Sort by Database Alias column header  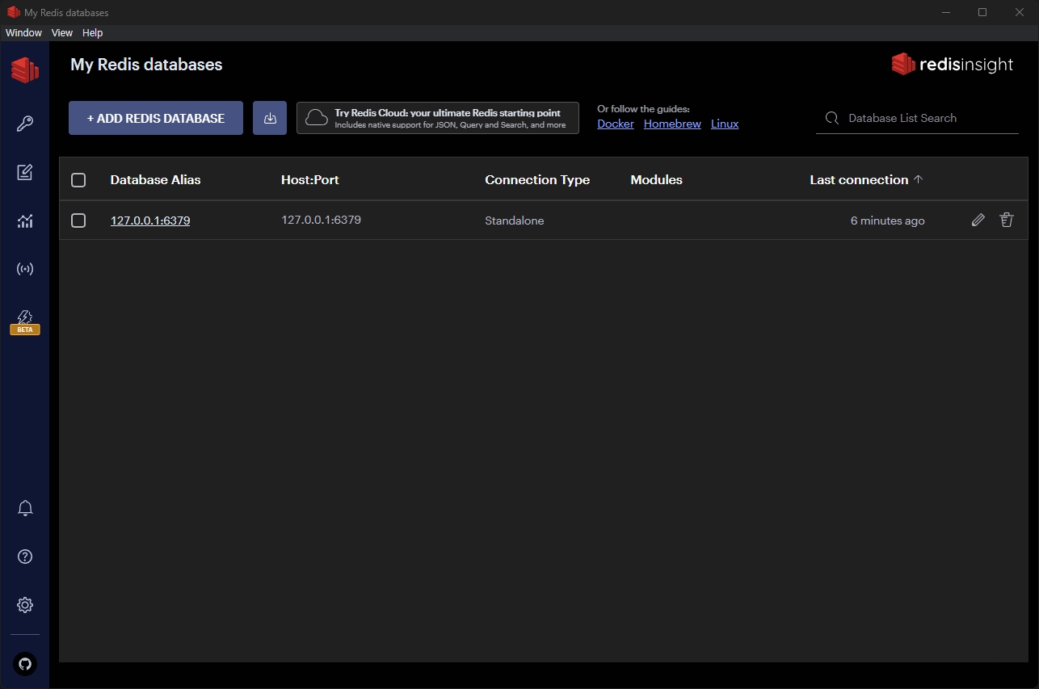[155, 180]
